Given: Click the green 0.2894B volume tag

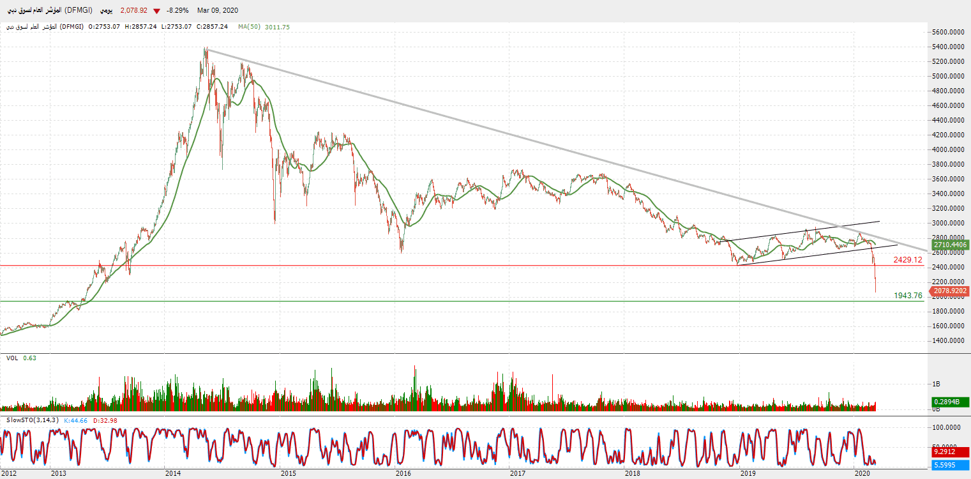Looking at the screenshot, I should coord(951,401).
